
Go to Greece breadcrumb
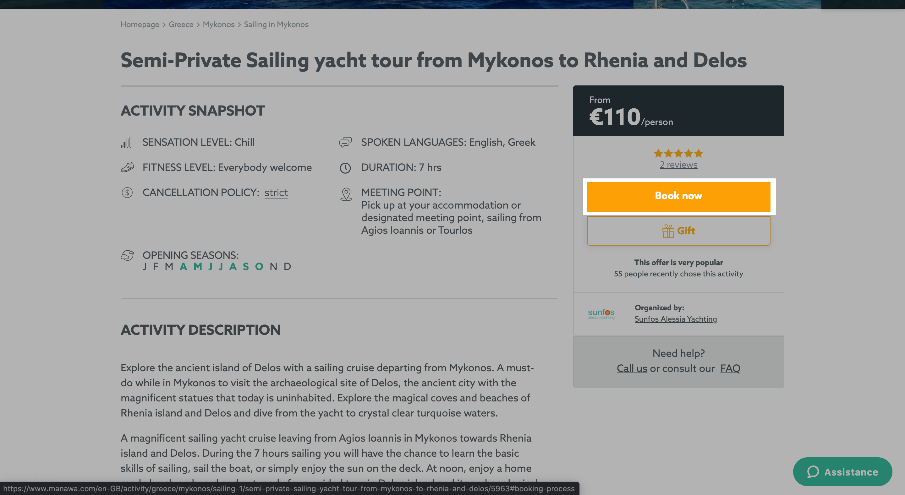[x=181, y=24]
